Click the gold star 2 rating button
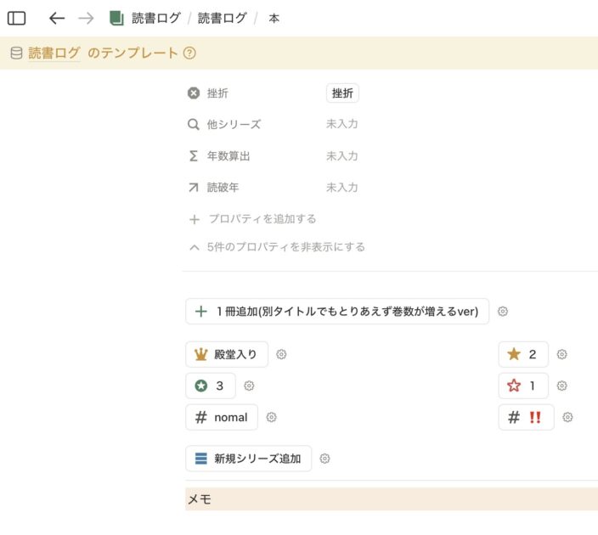This screenshot has height=535, width=598. pyautogui.click(x=523, y=354)
